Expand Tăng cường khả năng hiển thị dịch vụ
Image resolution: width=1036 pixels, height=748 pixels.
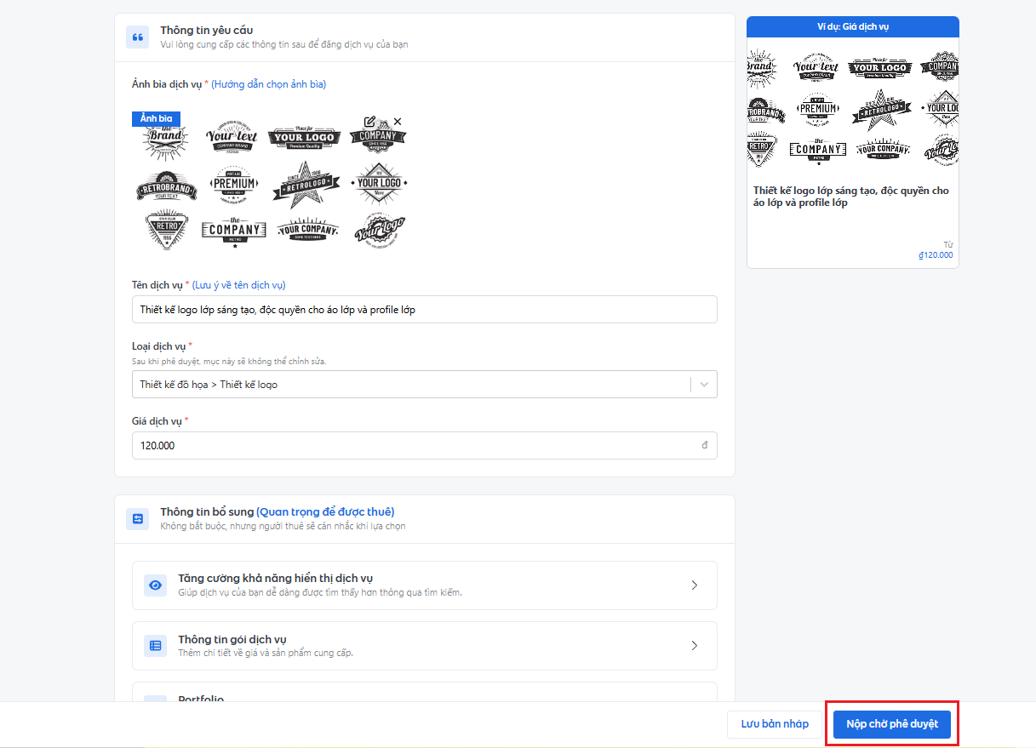click(694, 585)
